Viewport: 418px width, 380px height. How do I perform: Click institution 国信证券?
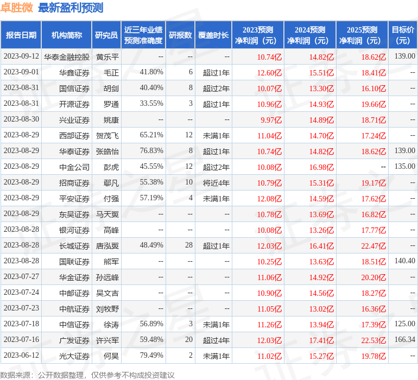point(74,88)
